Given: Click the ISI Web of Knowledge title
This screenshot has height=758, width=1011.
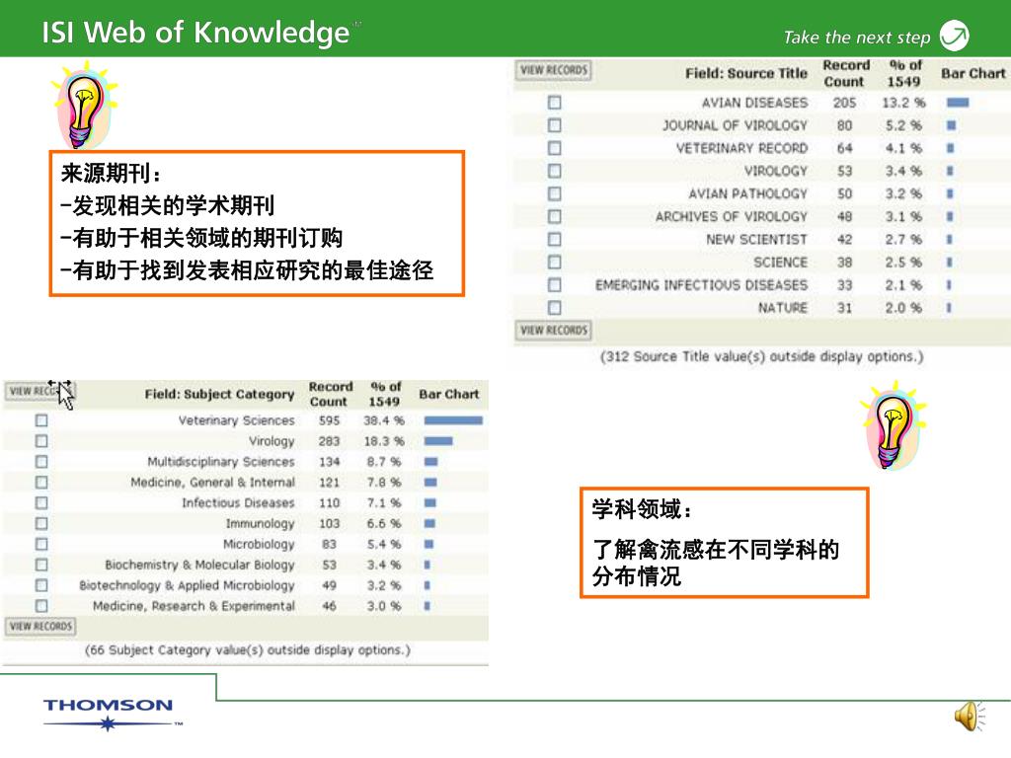Looking at the screenshot, I should point(196,33).
